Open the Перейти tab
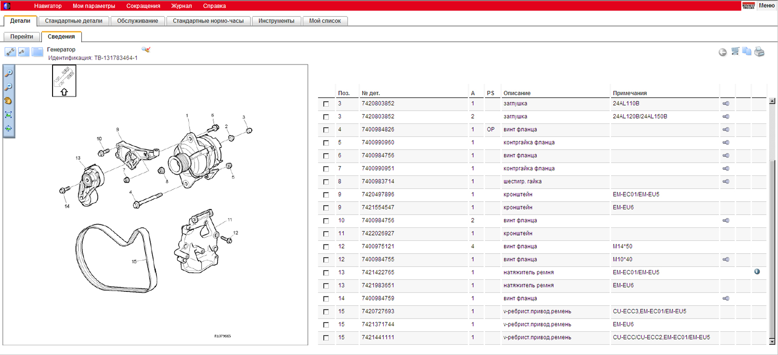Image resolution: width=778 pixels, height=355 pixels. click(22, 36)
